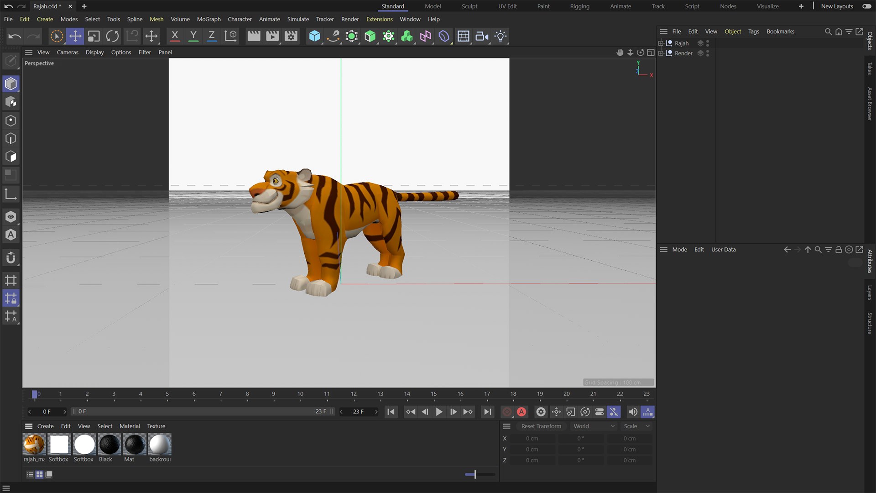The height and width of the screenshot is (493, 876).
Task: Select the Move tool in toolbar
Action: click(x=75, y=36)
